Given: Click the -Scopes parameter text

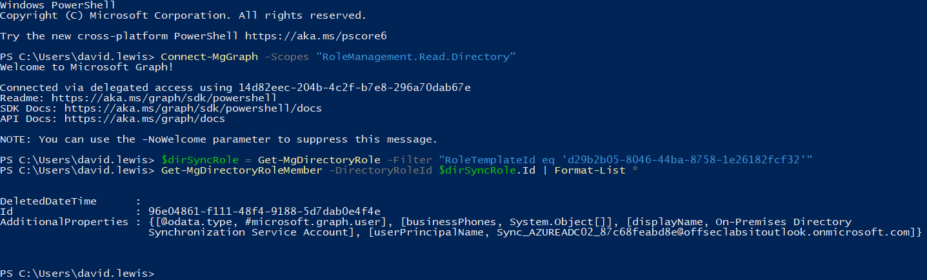Looking at the screenshot, I should point(287,57).
